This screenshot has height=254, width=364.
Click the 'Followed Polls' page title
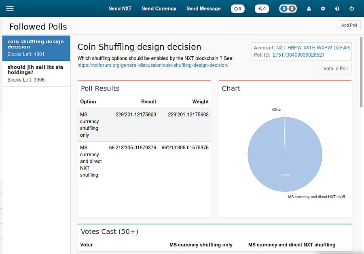coord(38,27)
